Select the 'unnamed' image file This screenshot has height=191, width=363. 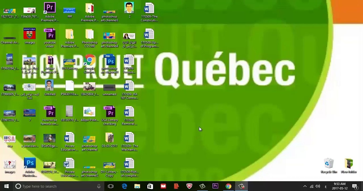[109, 90]
